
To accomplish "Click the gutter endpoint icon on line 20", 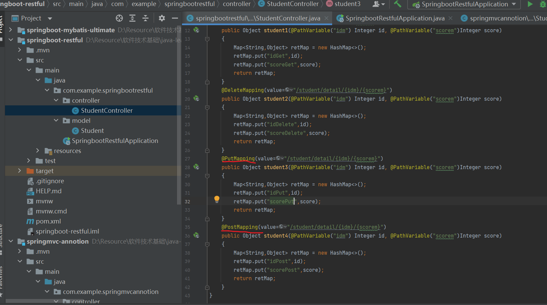I will 196,99.
